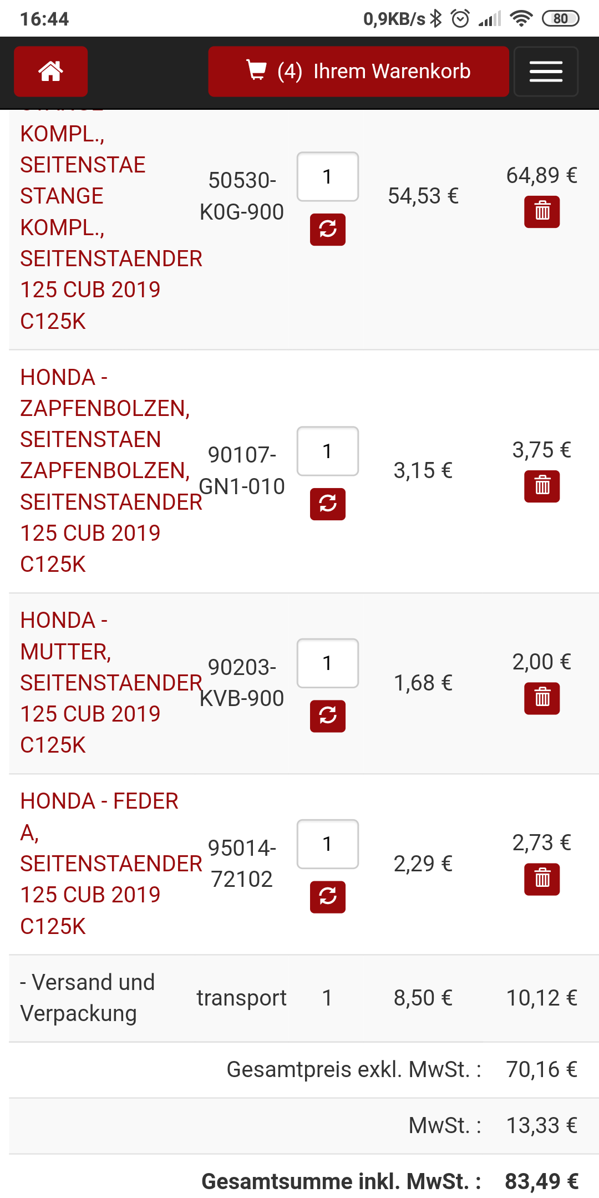
Task: Edit quantity field of Zapfenbolzen item
Action: [x=328, y=451]
